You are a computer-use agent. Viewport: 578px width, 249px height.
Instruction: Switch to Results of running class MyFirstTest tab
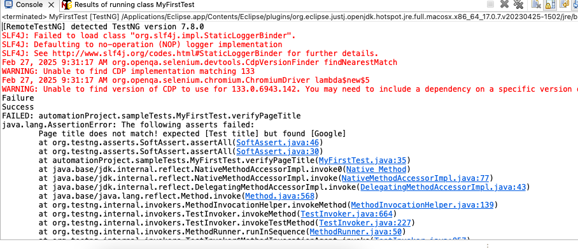click(134, 5)
